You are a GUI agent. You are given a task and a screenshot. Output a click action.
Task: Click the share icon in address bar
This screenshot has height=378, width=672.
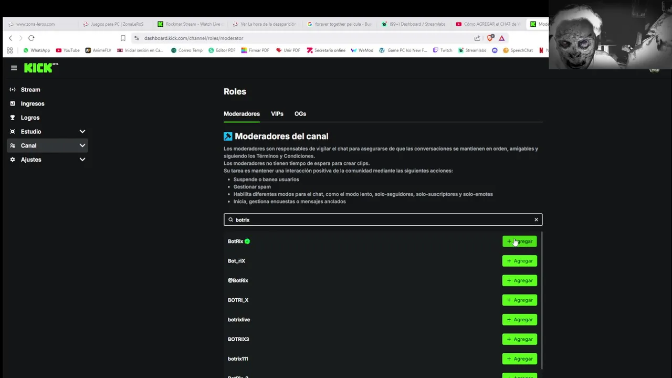477,38
